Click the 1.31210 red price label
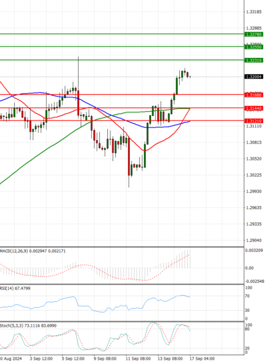 point(254,121)
